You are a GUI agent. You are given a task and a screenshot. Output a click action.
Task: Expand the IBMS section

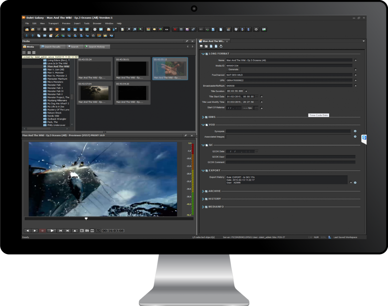click(203, 117)
